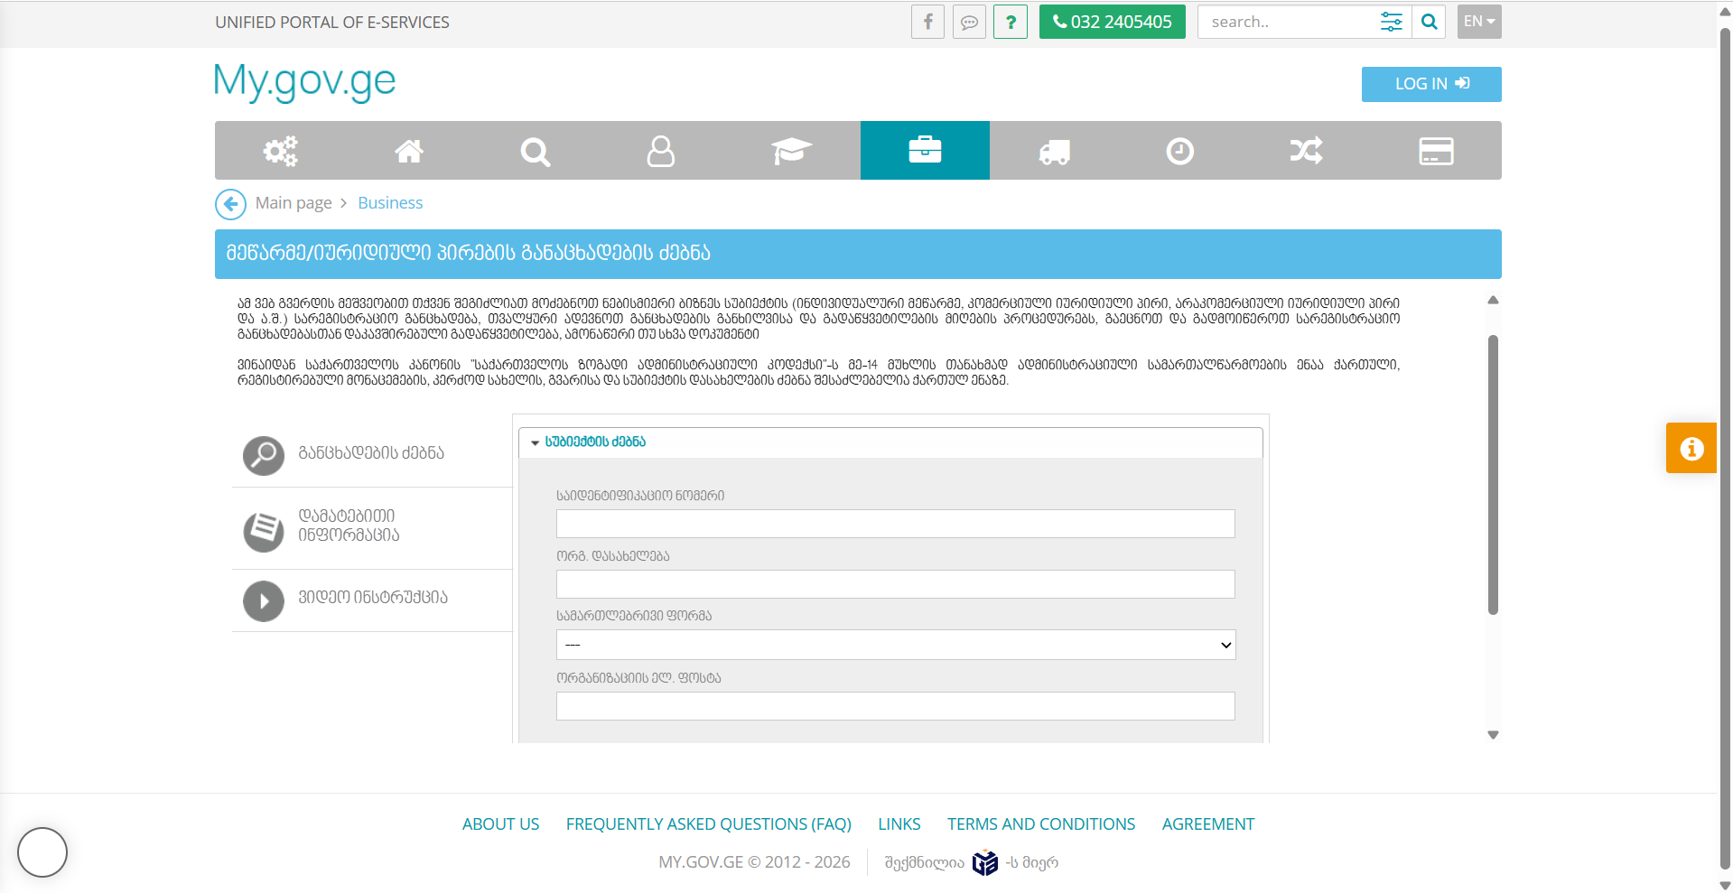Image resolution: width=1733 pixels, height=893 pixels.
Task: Click the content panel scroll down arrow
Action: (1493, 735)
